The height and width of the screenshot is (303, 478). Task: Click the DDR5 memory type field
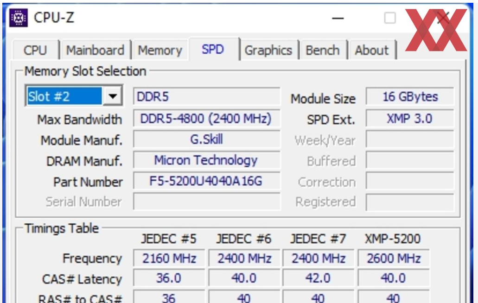coord(206,96)
